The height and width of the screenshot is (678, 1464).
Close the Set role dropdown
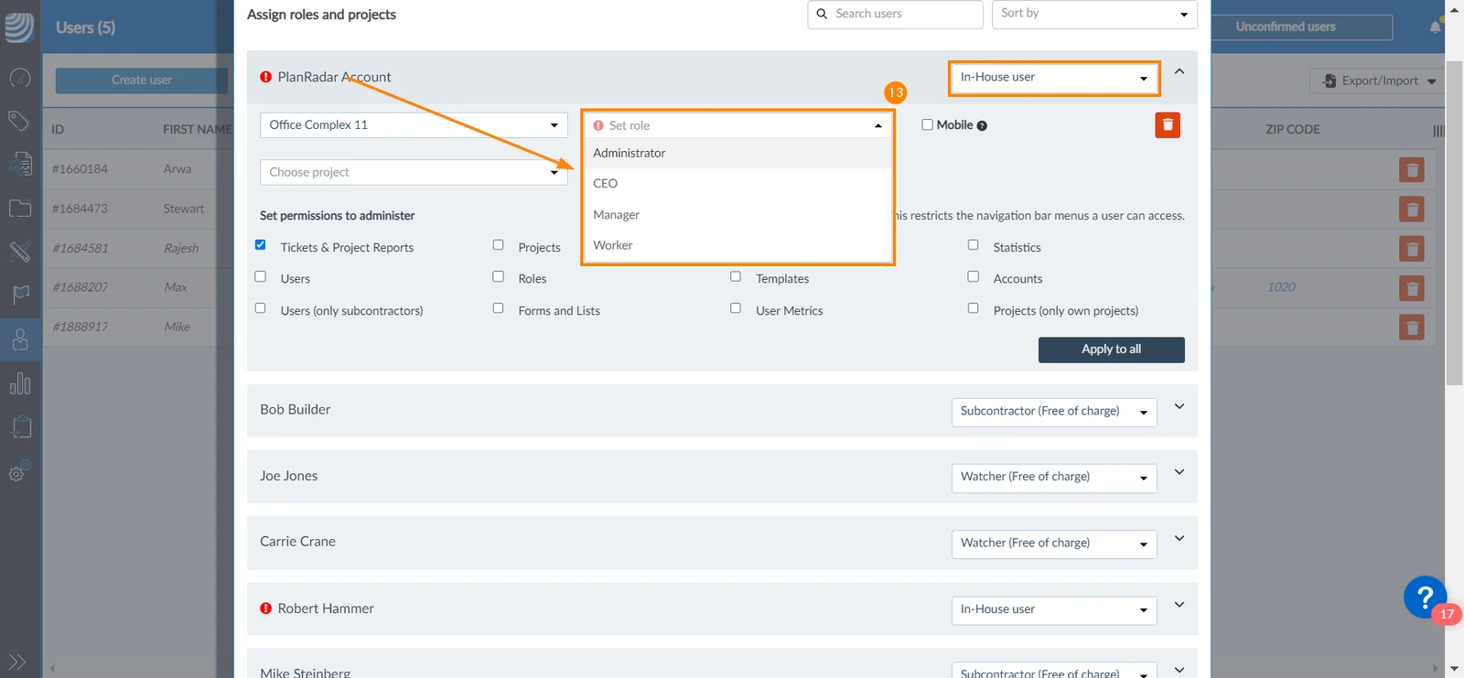point(737,125)
